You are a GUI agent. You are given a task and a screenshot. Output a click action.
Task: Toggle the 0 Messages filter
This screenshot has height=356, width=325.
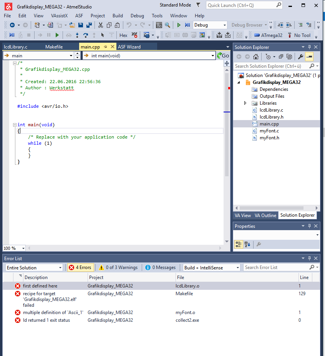160,267
